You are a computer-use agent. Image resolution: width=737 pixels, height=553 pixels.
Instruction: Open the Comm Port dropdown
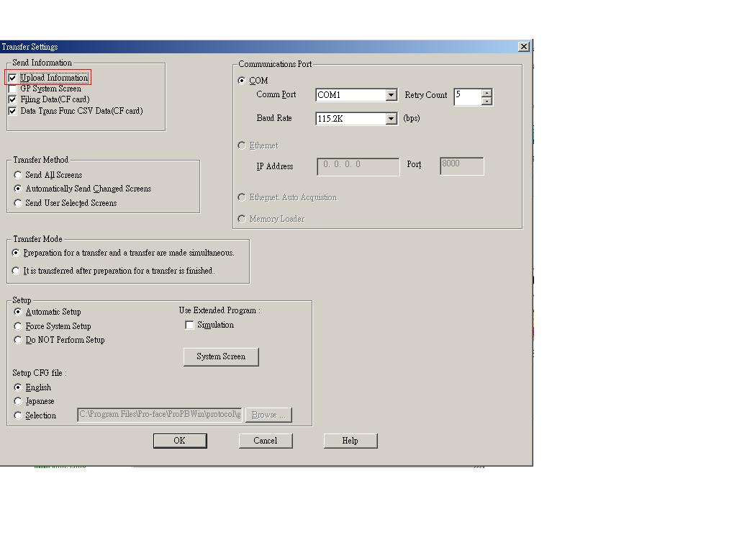coord(391,95)
